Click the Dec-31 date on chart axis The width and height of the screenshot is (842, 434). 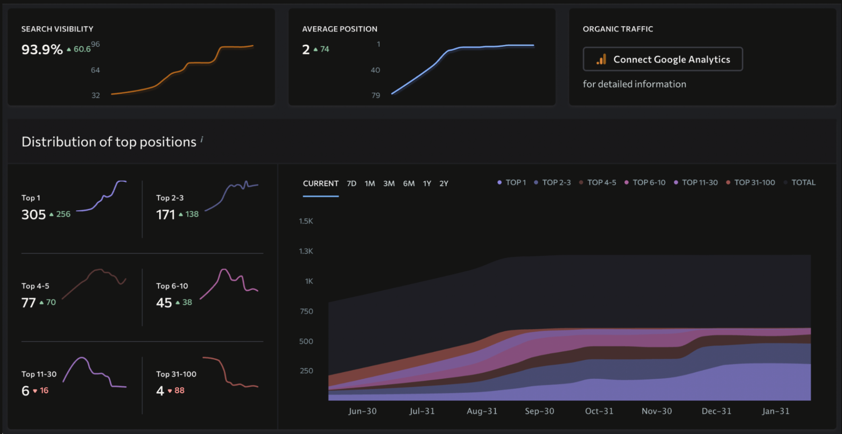coord(716,411)
